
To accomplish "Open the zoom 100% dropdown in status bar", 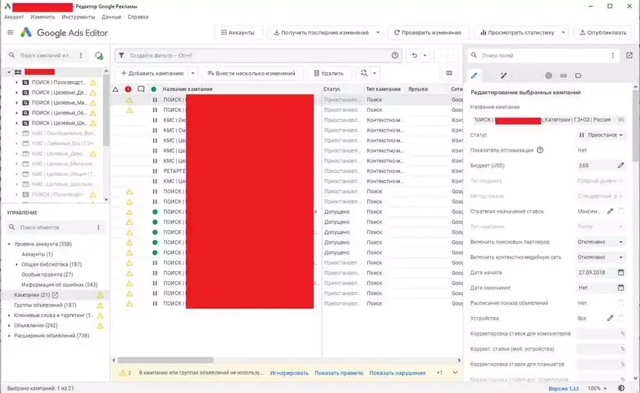I will tap(598, 388).
